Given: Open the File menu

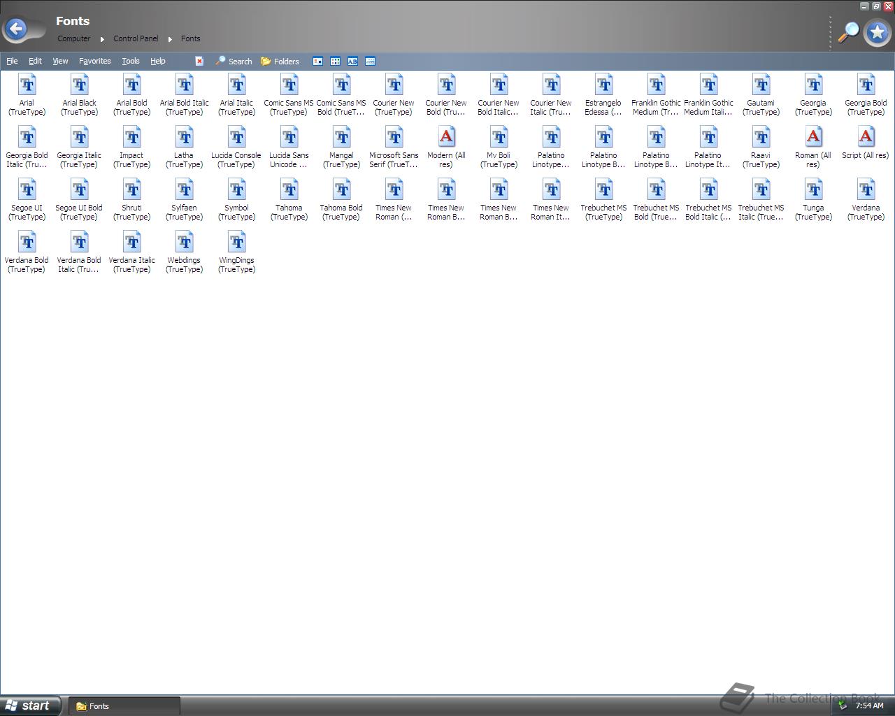Looking at the screenshot, I should coord(12,61).
